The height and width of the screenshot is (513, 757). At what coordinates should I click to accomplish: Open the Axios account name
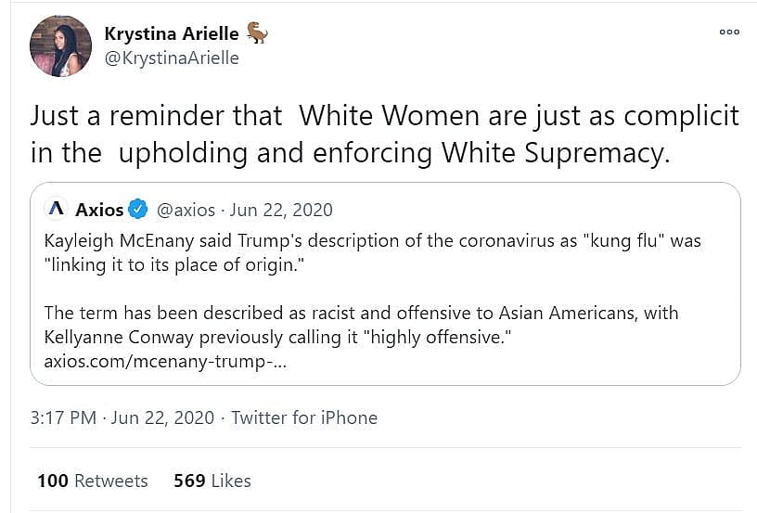click(99, 209)
